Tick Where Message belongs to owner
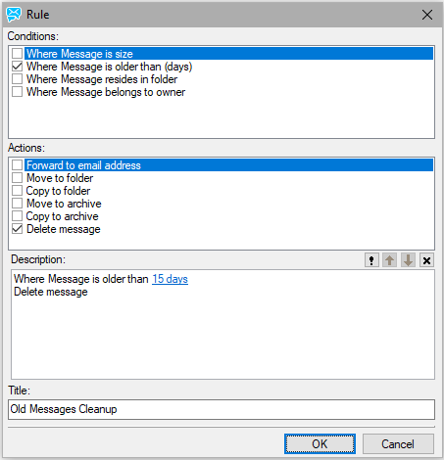The height and width of the screenshot is (460, 444). tap(17, 92)
